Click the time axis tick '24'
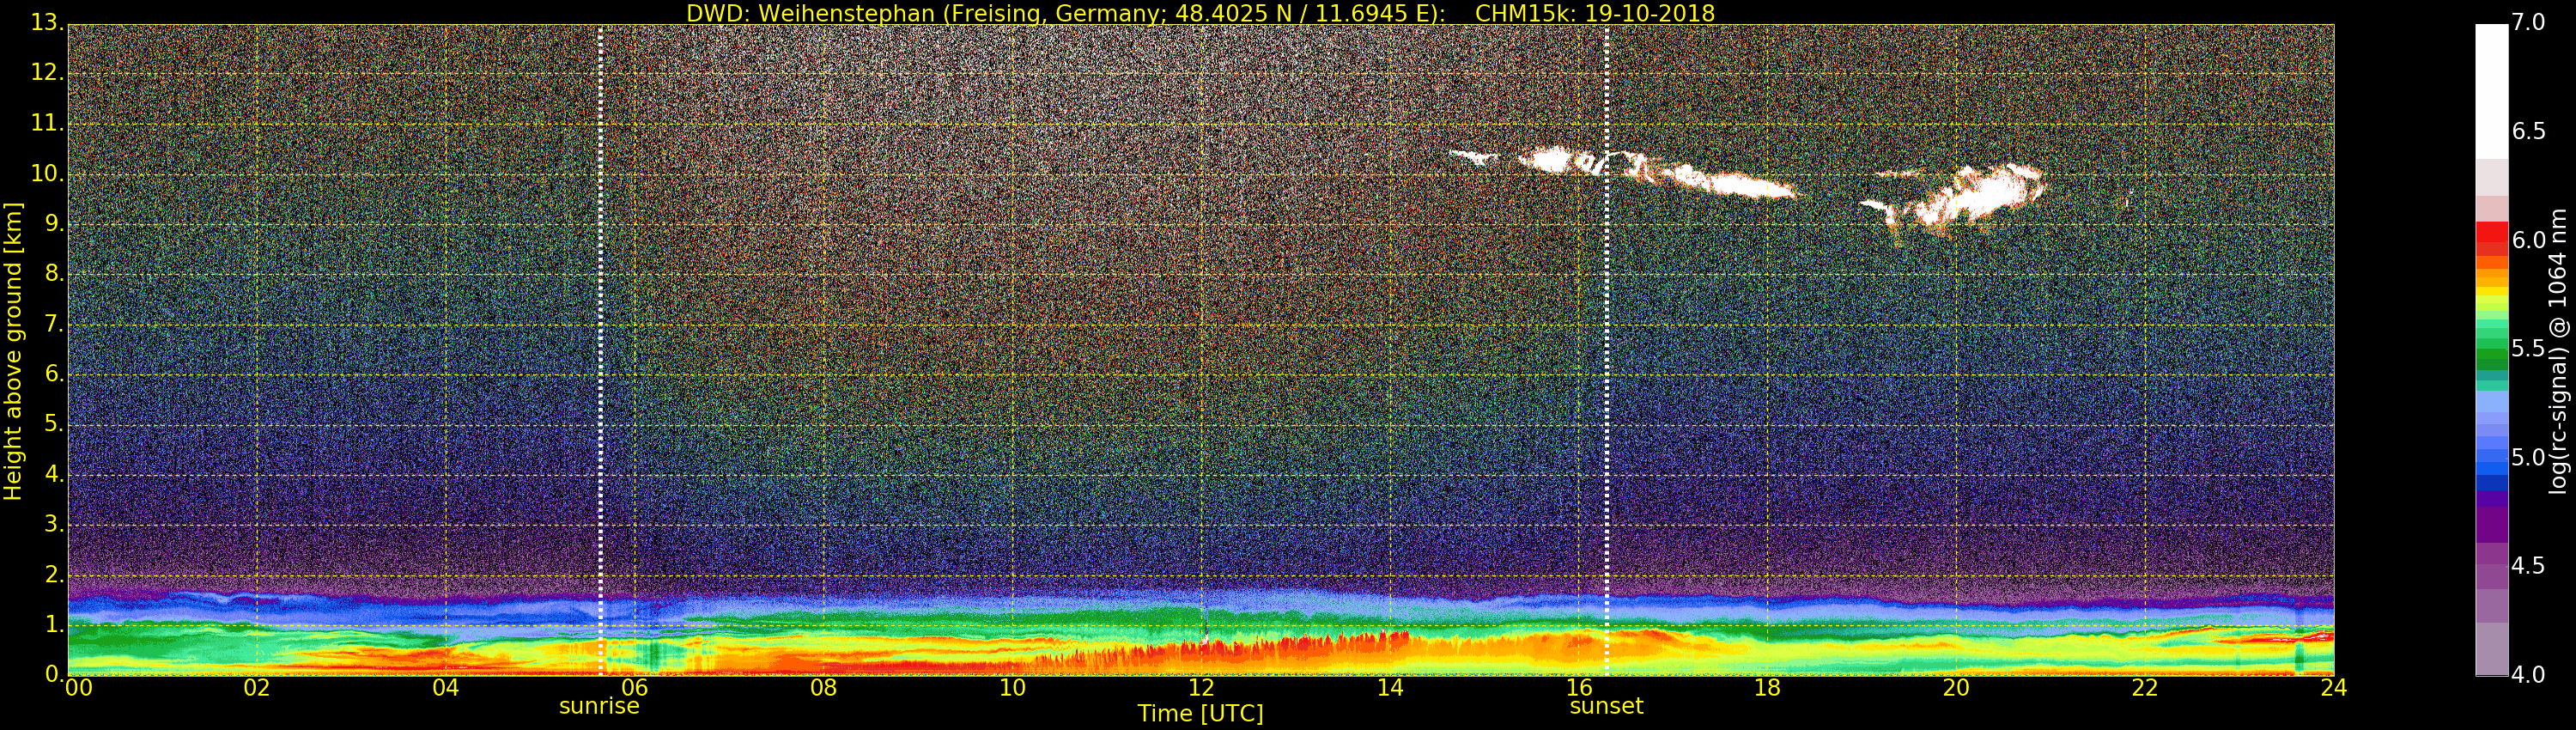Screen dimensions: 2576x730 pyautogui.click(x=2334, y=688)
